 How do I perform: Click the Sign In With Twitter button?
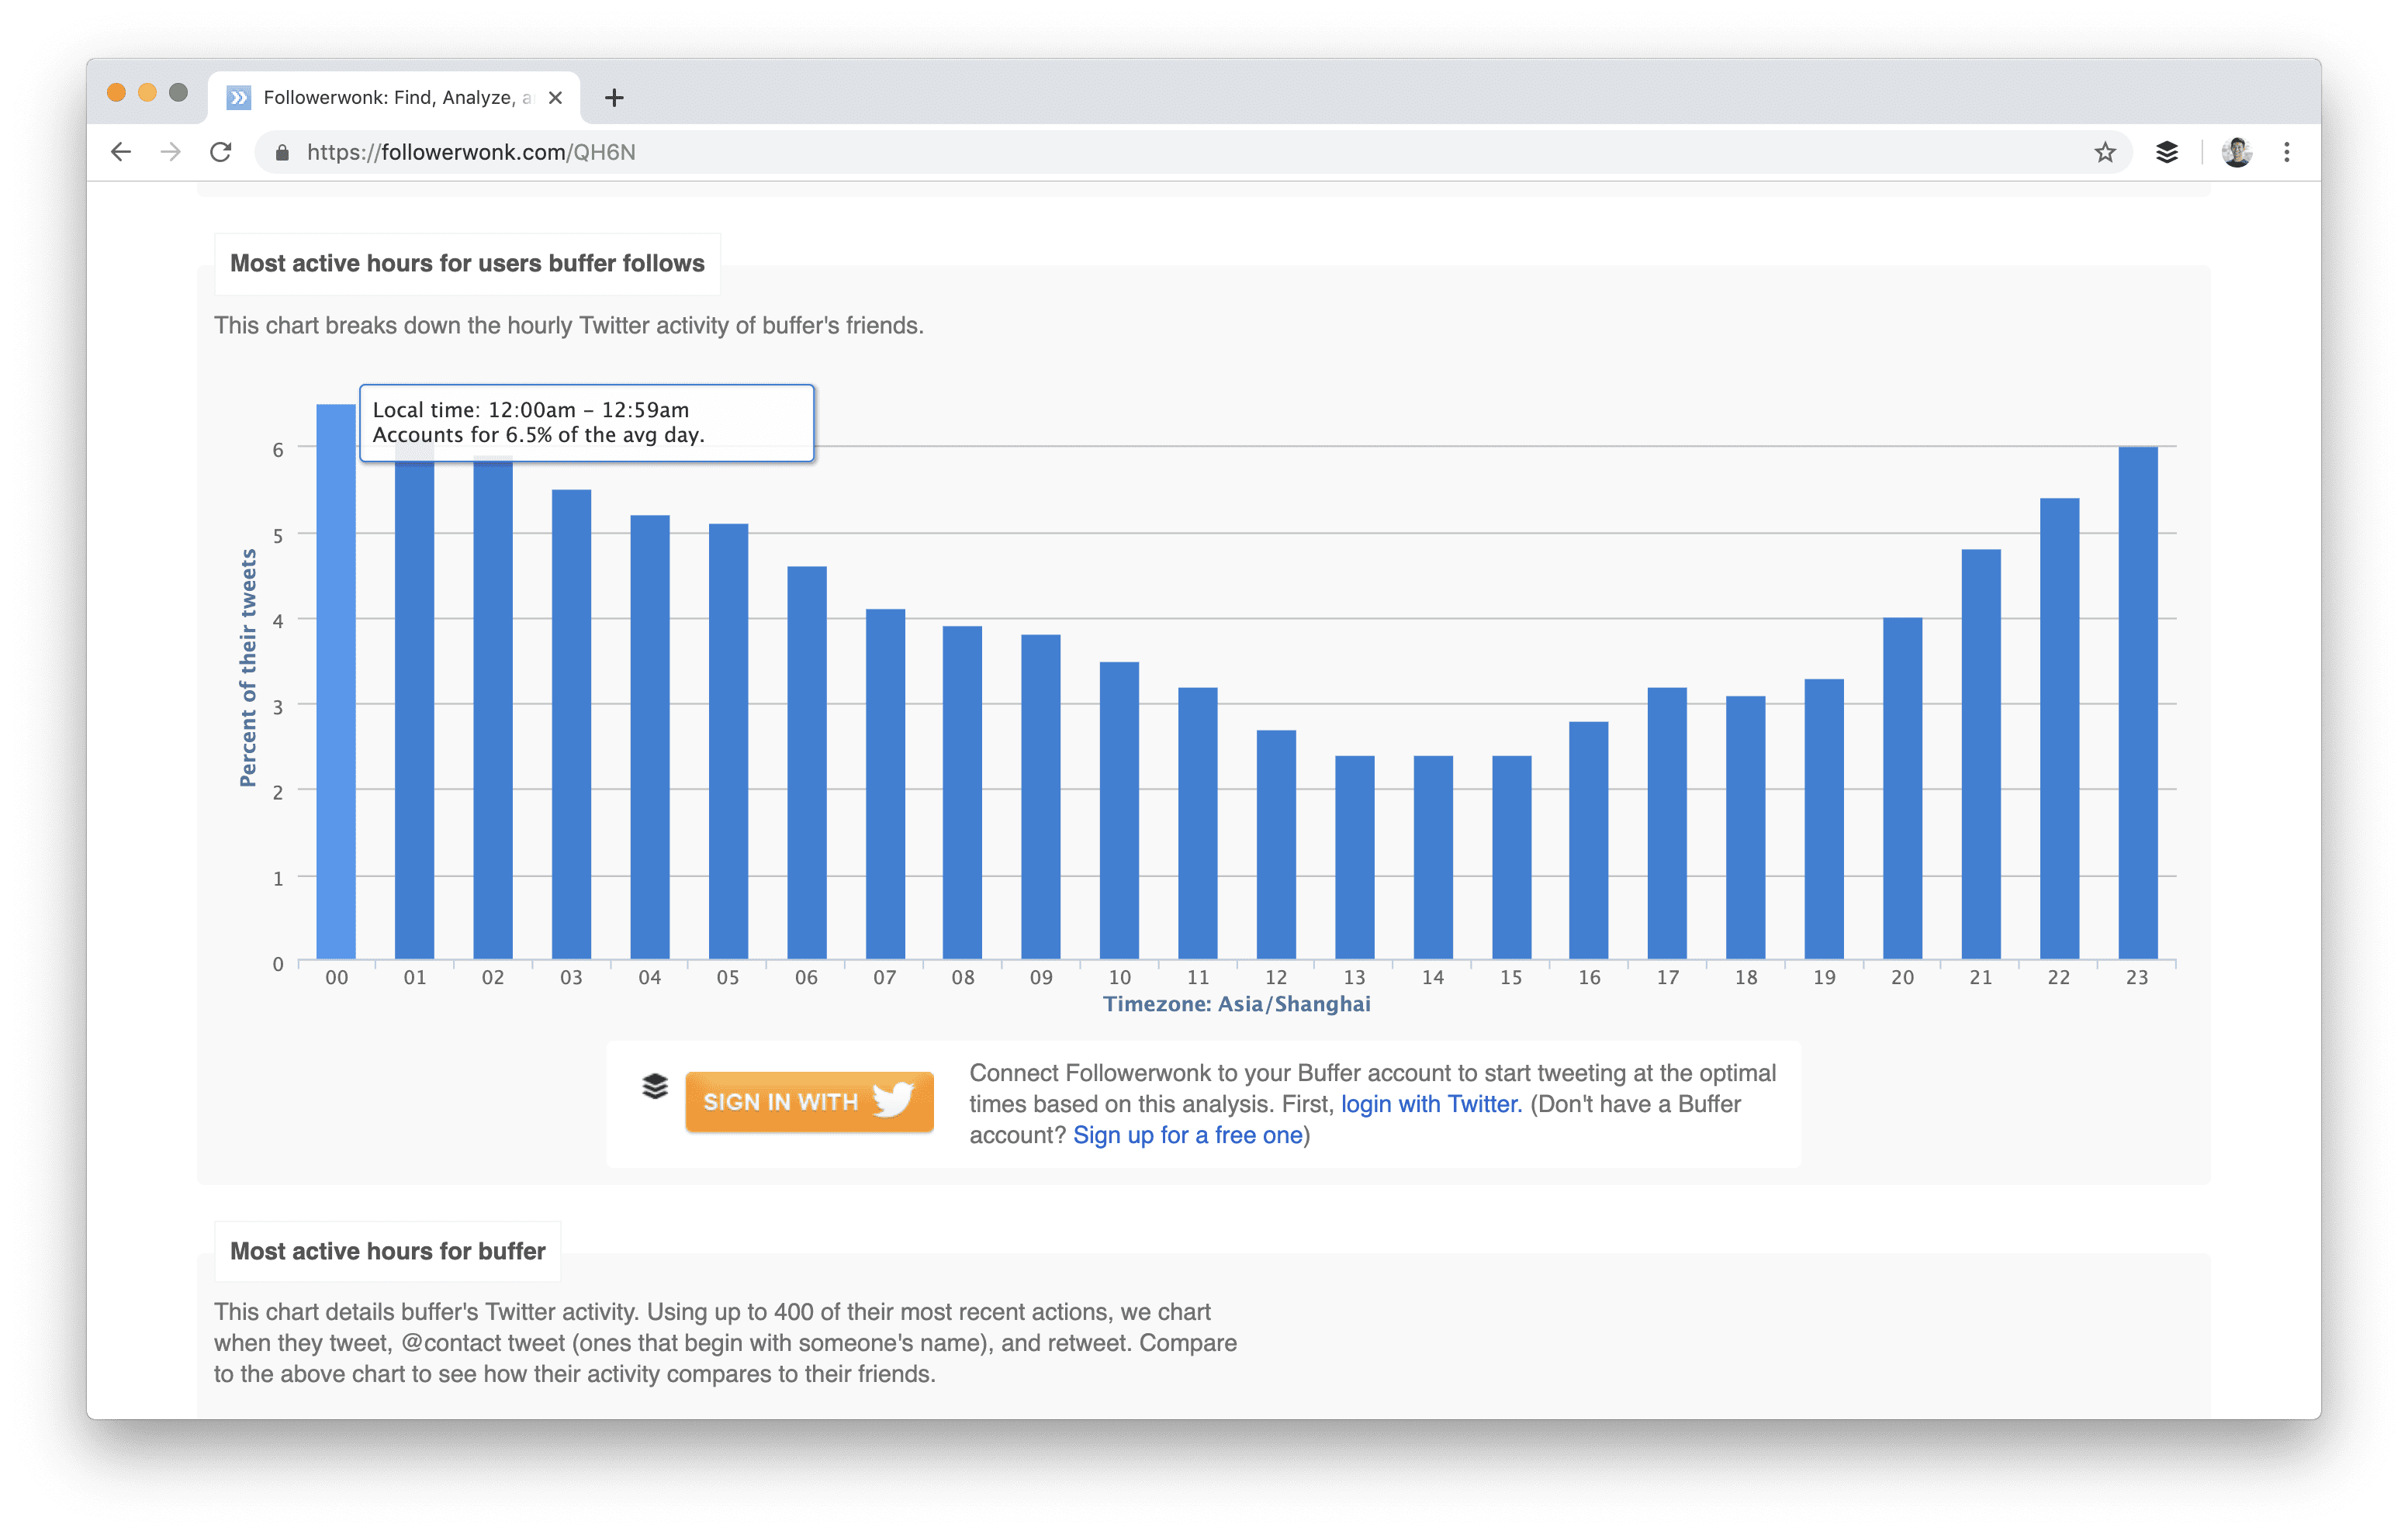pyautogui.click(x=809, y=1101)
